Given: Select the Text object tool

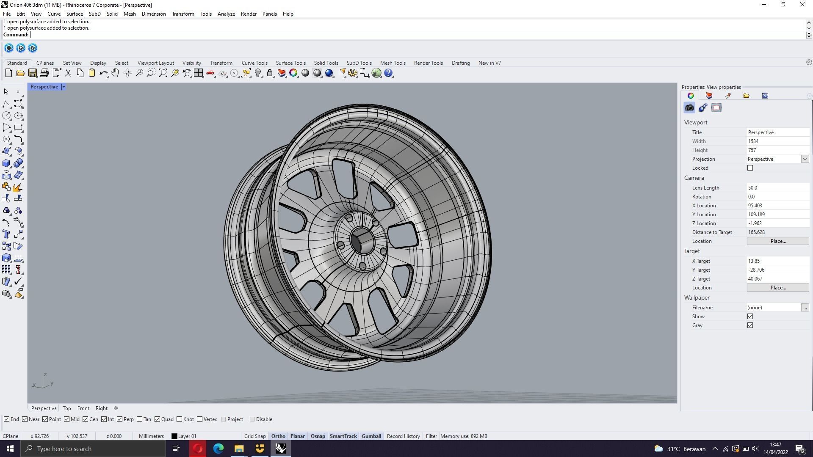Looking at the screenshot, I should click(x=6, y=234).
